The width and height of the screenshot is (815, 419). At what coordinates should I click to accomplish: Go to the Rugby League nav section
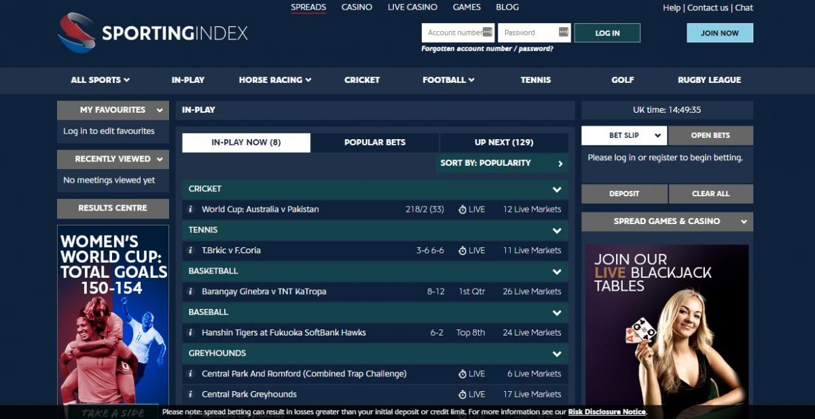pos(709,79)
